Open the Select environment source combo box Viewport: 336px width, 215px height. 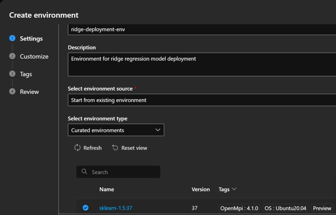tap(202, 100)
